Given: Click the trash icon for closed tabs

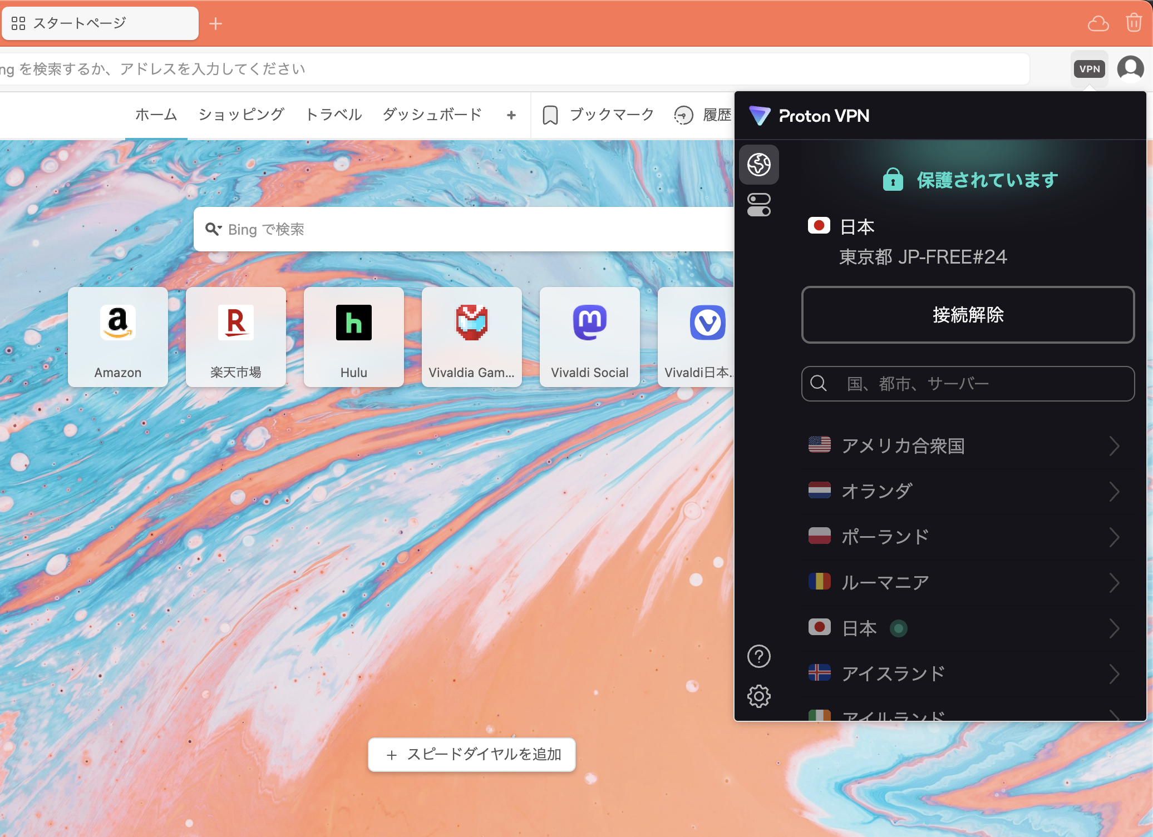Looking at the screenshot, I should coord(1133,23).
